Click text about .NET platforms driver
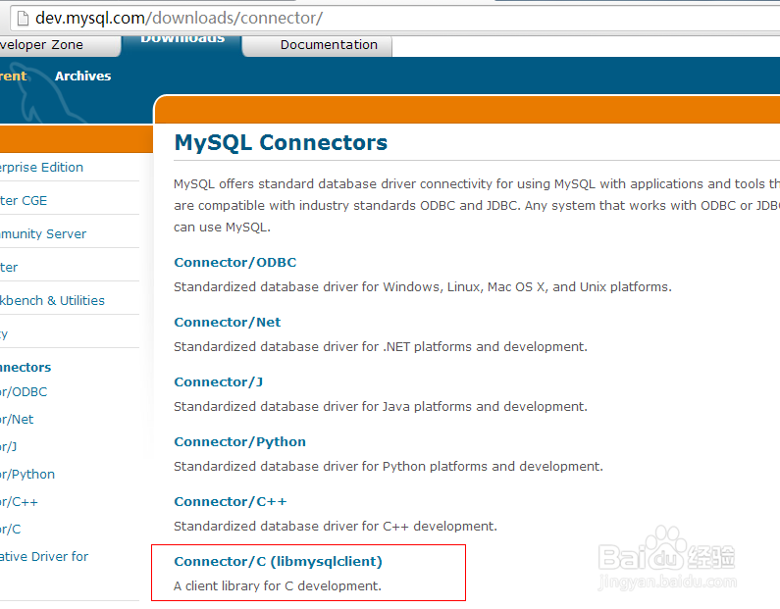The image size is (780, 609). coord(381,346)
